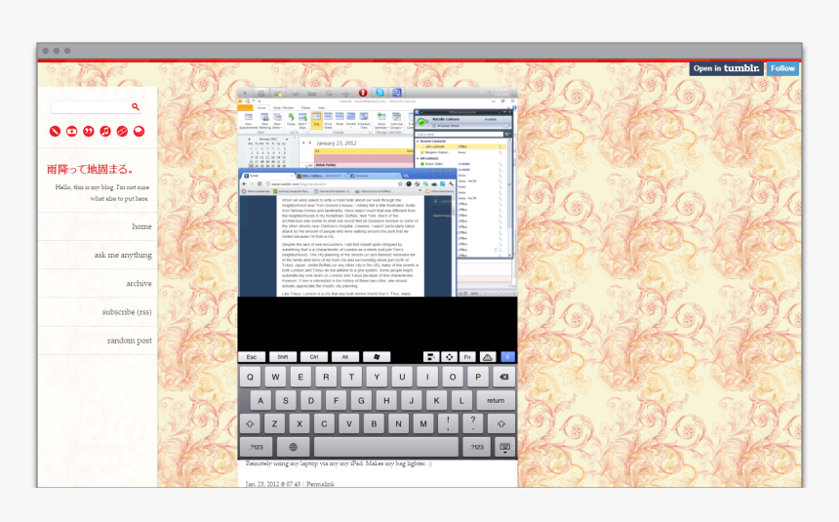Click Skype icon in remote toolbar
Image resolution: width=839 pixels, height=522 pixels.
(380, 93)
